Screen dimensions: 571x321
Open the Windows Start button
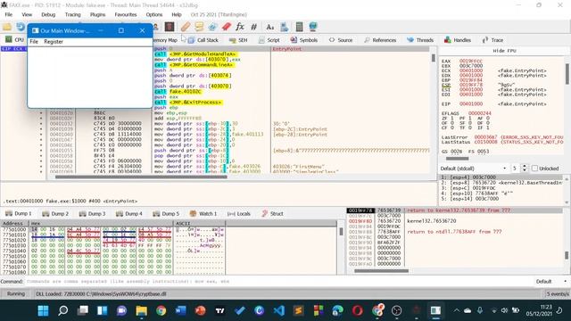43,310
